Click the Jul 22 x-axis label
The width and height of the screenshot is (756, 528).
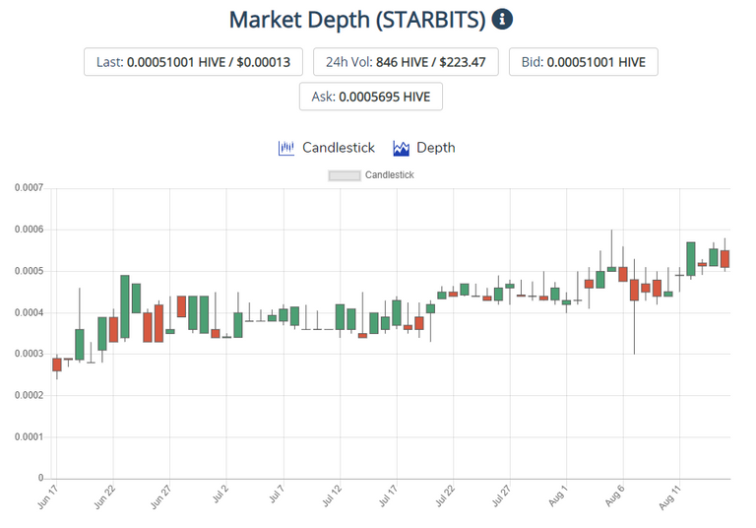coord(445,496)
